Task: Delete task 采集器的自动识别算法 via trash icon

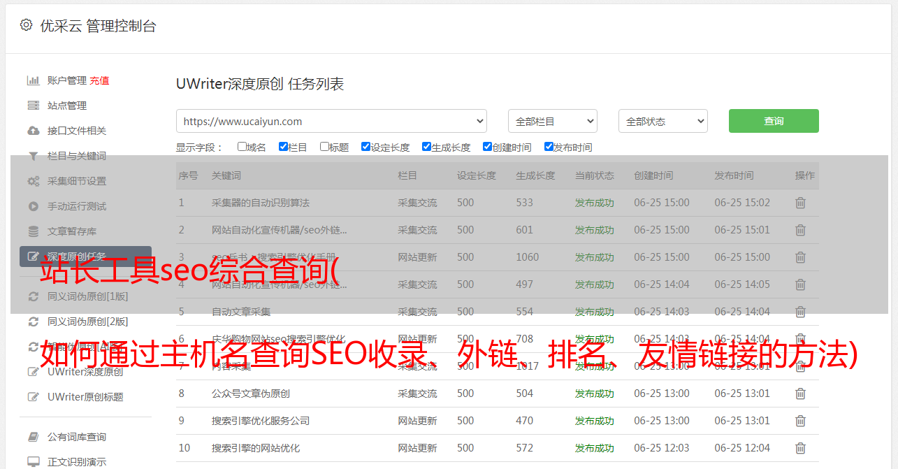Action: coord(801,203)
